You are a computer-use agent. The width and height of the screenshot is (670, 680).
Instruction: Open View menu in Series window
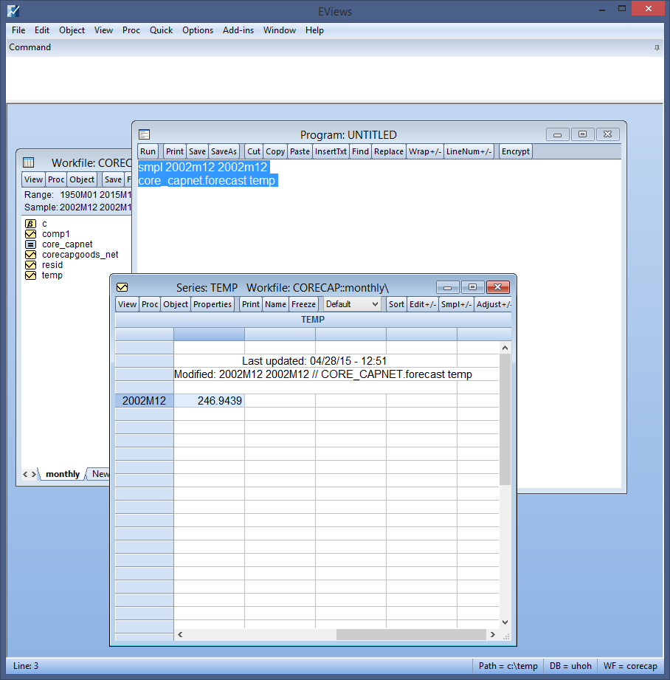pos(127,304)
